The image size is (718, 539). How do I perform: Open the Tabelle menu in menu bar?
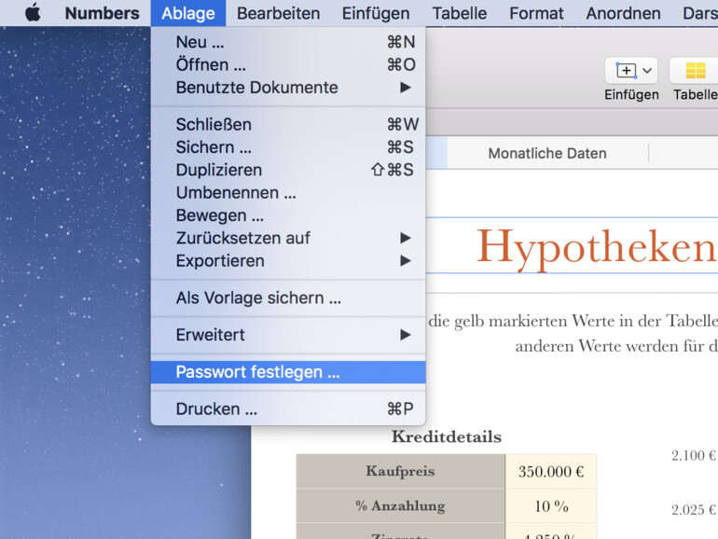[x=460, y=13]
